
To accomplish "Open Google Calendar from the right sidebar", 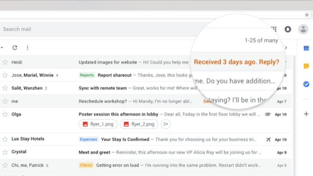I will click(x=306, y=49).
